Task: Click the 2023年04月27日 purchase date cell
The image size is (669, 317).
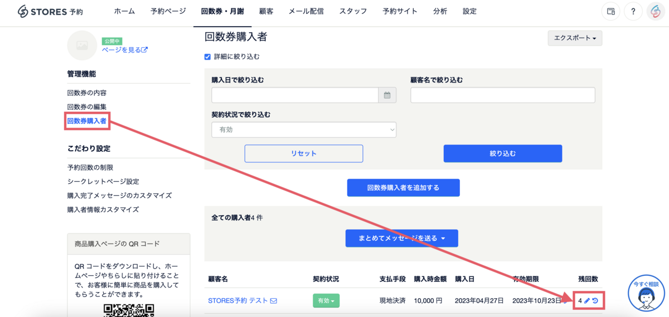Action: pos(479,301)
